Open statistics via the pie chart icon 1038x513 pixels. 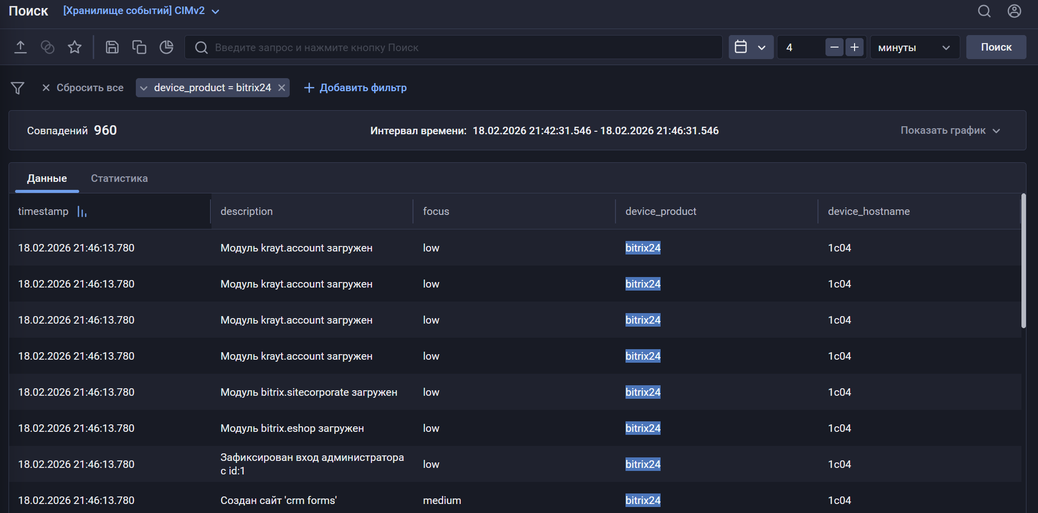tap(166, 47)
